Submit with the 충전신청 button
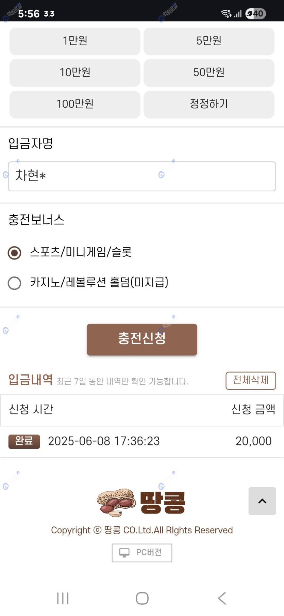Image resolution: width=284 pixels, height=616 pixels. click(142, 339)
